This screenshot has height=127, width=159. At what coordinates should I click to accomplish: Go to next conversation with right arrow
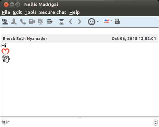[x=79, y=22]
